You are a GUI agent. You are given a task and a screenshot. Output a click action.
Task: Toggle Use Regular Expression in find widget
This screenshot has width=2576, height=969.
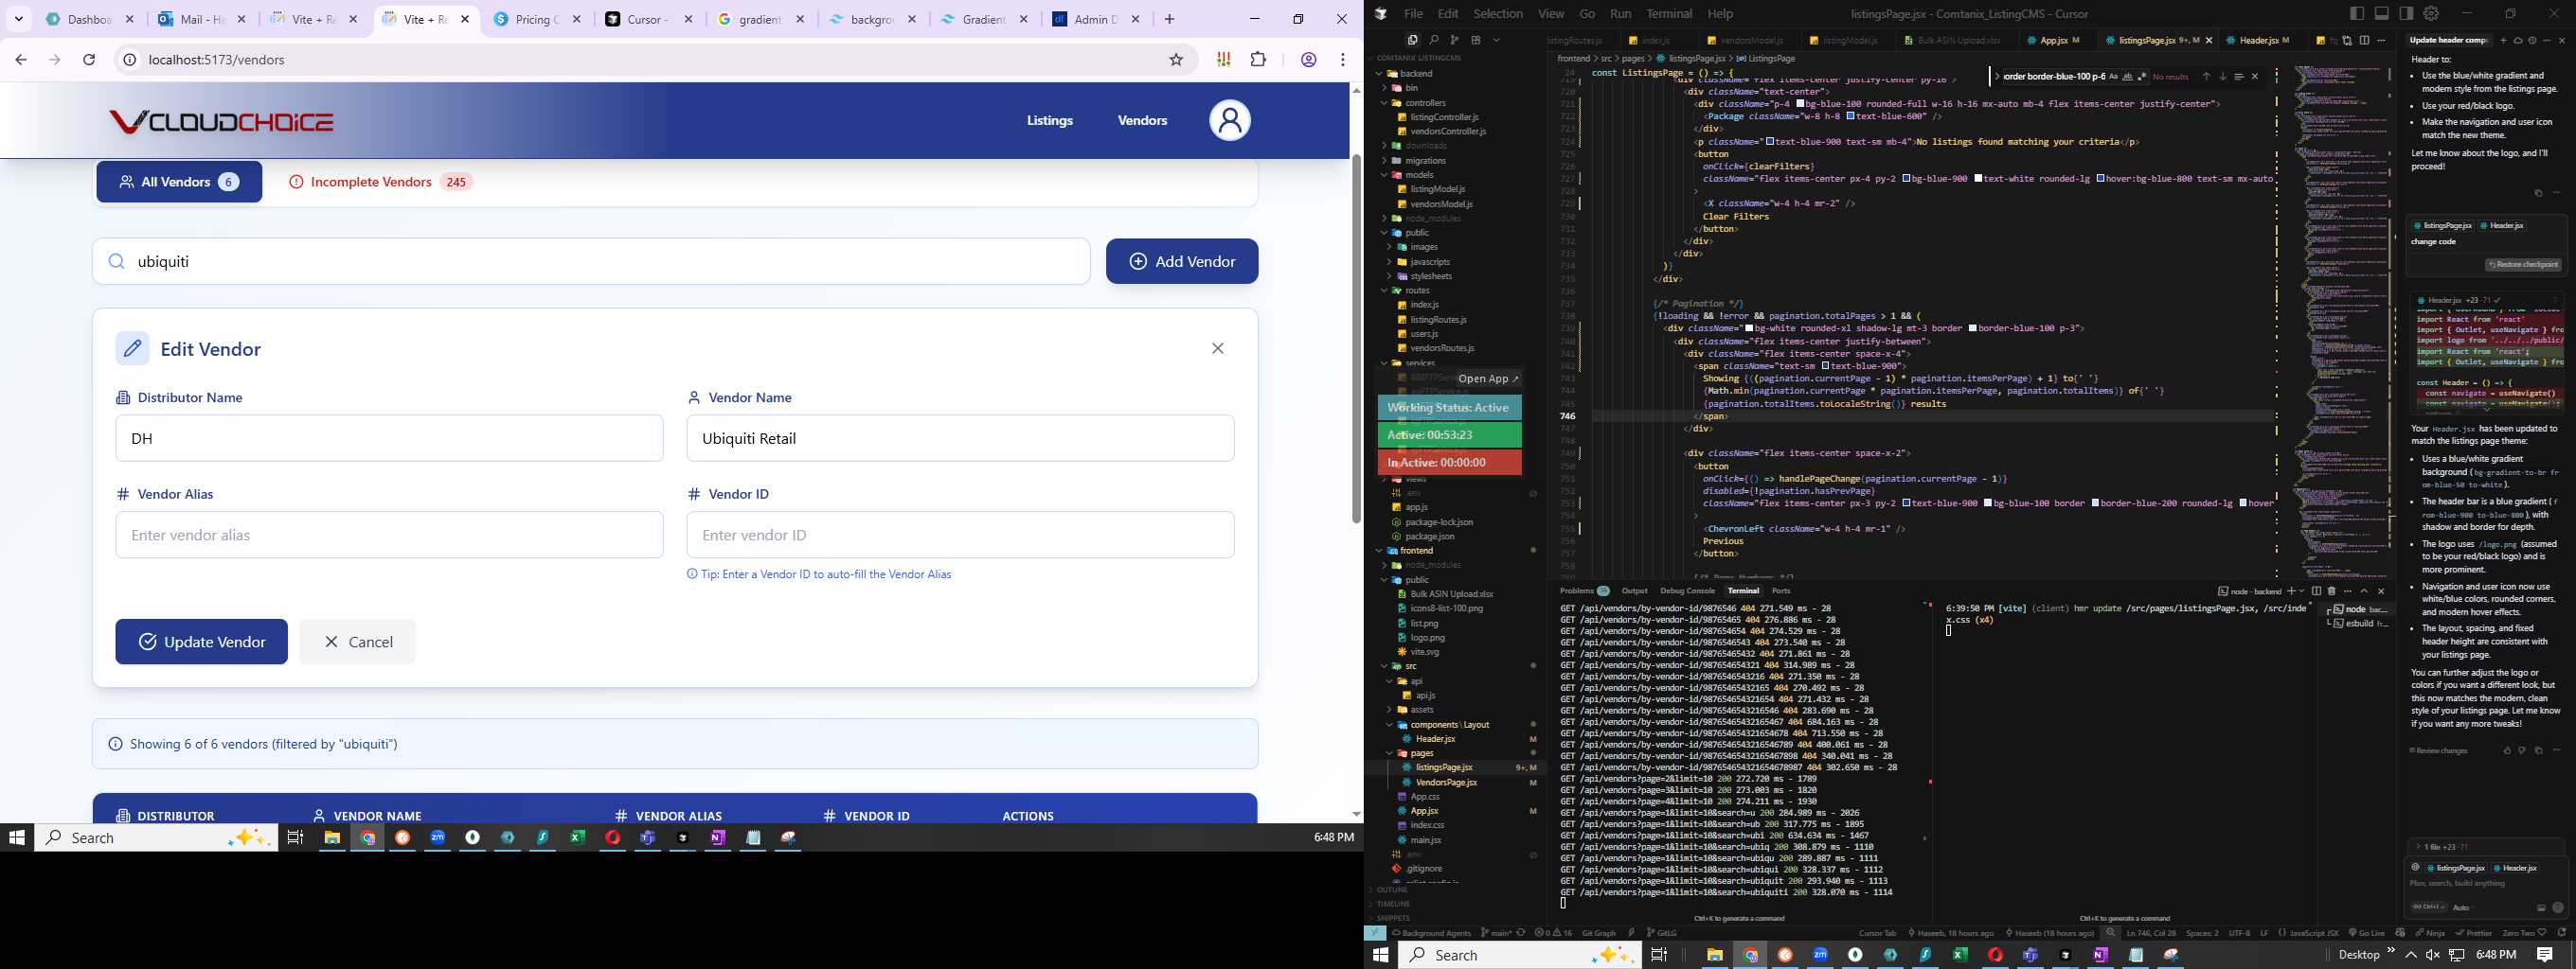coord(2142,77)
